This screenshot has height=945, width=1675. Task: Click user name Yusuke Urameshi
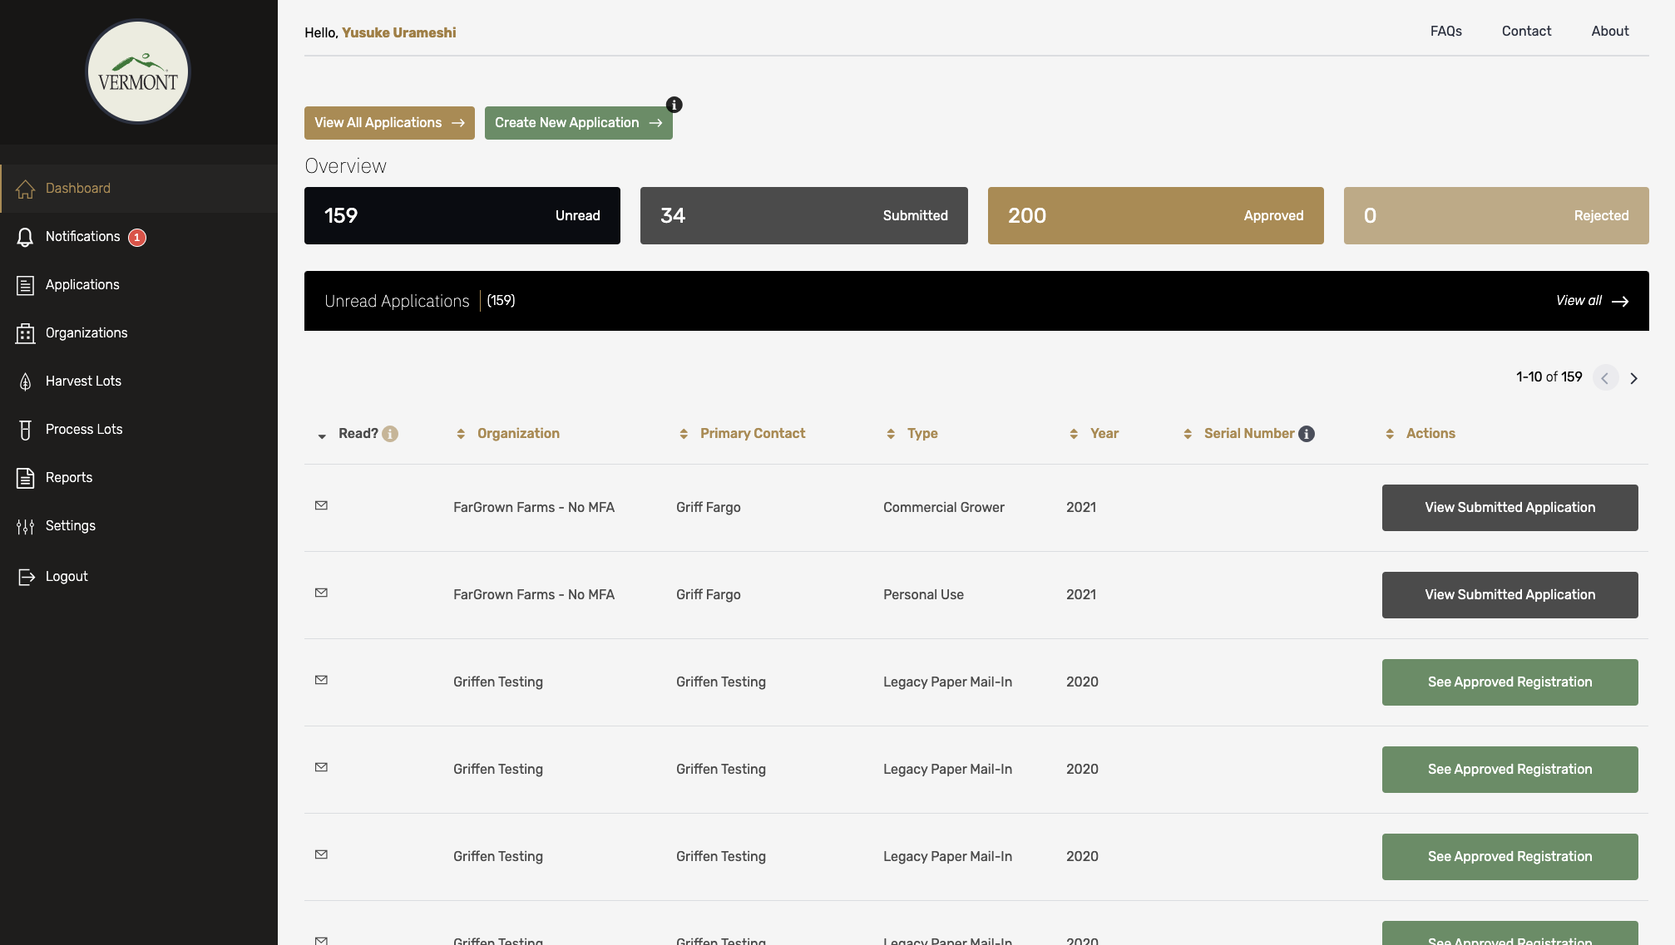click(x=399, y=32)
